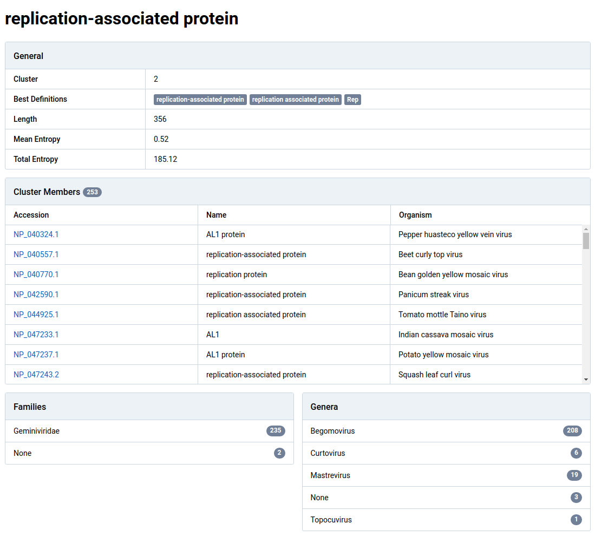Select the 'Rep' definition tag
Image resolution: width=595 pixels, height=536 pixels.
352,100
